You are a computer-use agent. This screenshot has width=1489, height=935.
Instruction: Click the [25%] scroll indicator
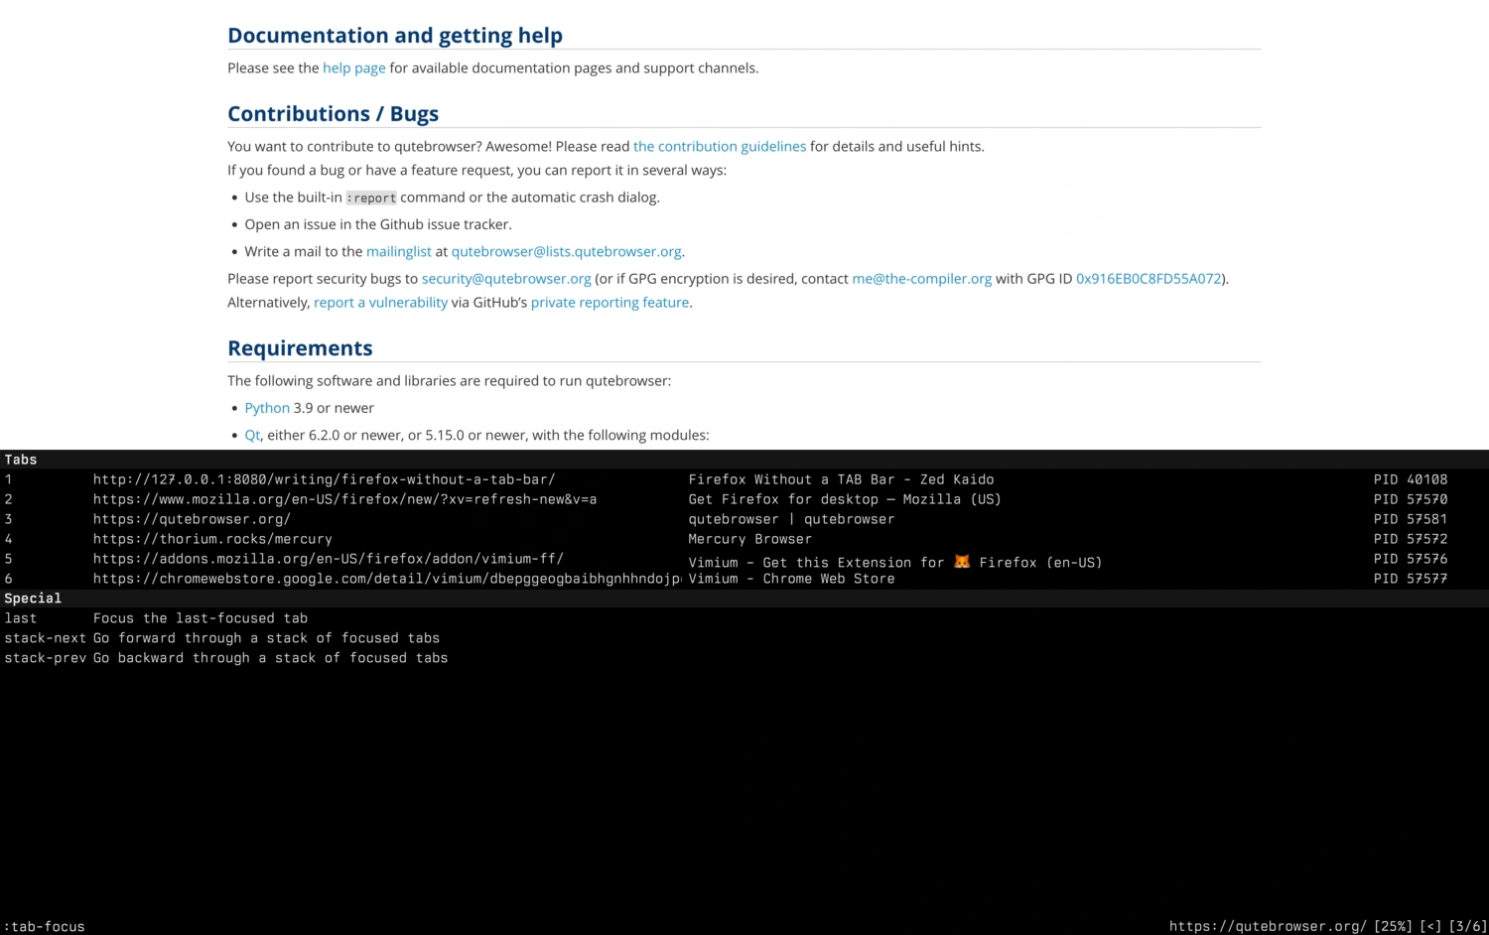click(1393, 926)
